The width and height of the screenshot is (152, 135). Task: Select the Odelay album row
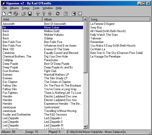43,38
